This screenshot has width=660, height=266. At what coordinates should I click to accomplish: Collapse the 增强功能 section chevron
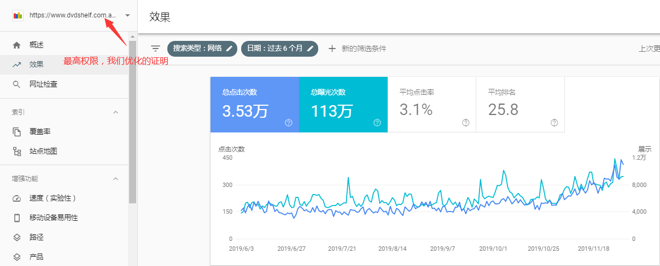[115, 179]
